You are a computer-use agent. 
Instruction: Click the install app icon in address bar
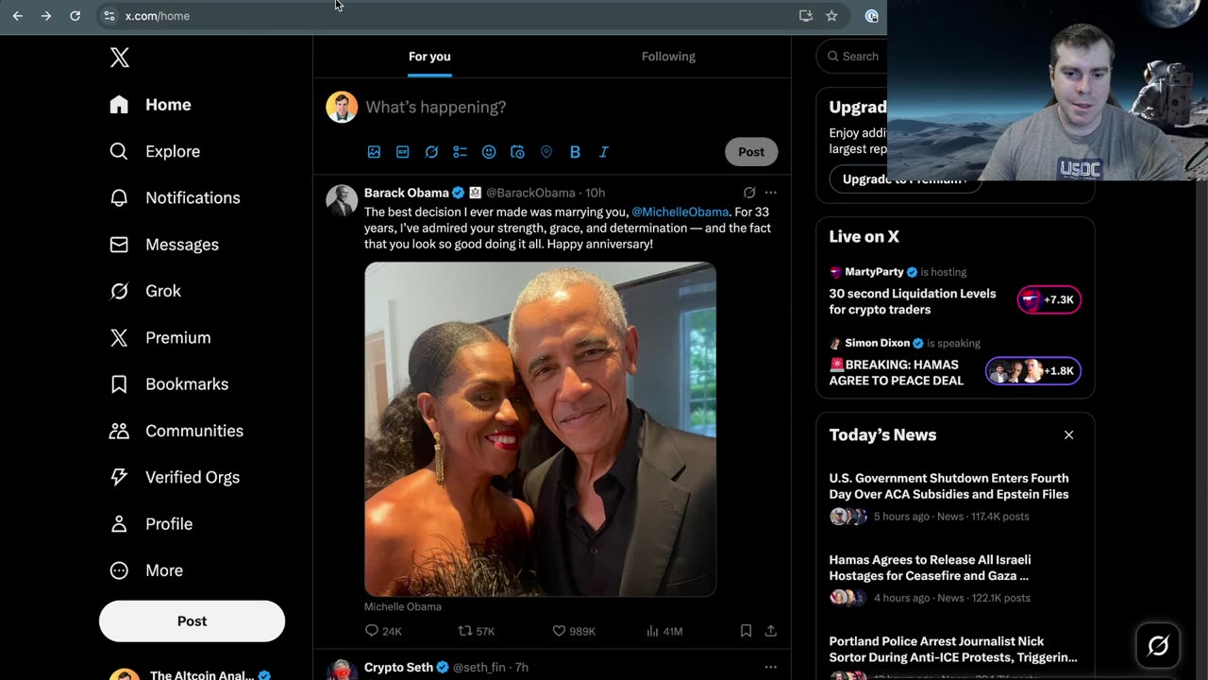[805, 16]
